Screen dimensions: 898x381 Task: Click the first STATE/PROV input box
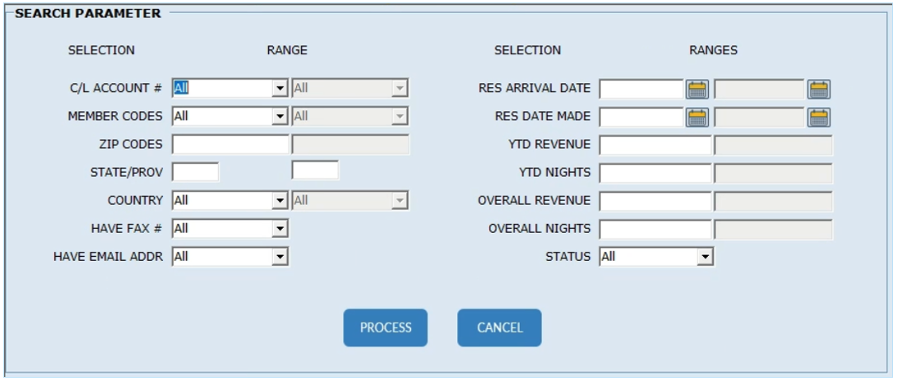tap(195, 172)
